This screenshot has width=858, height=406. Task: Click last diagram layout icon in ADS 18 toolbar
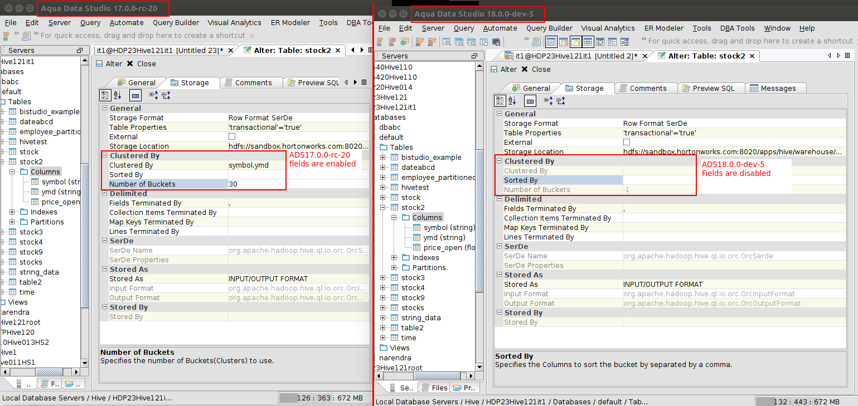coord(625,42)
